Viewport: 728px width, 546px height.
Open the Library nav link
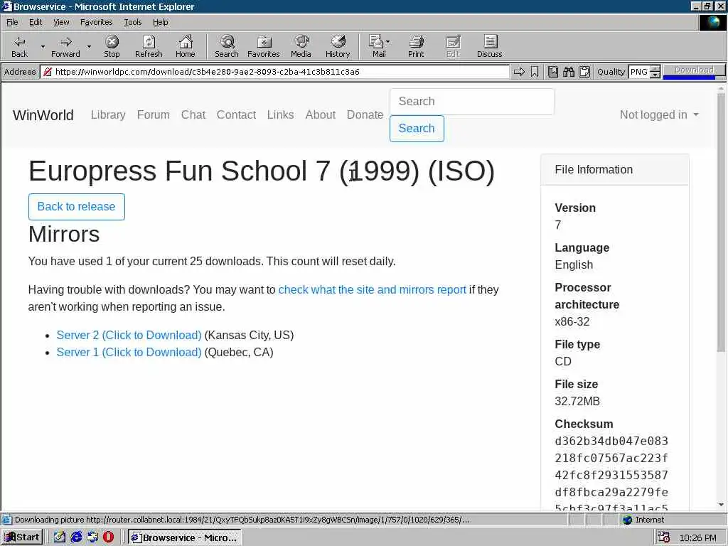(x=108, y=114)
